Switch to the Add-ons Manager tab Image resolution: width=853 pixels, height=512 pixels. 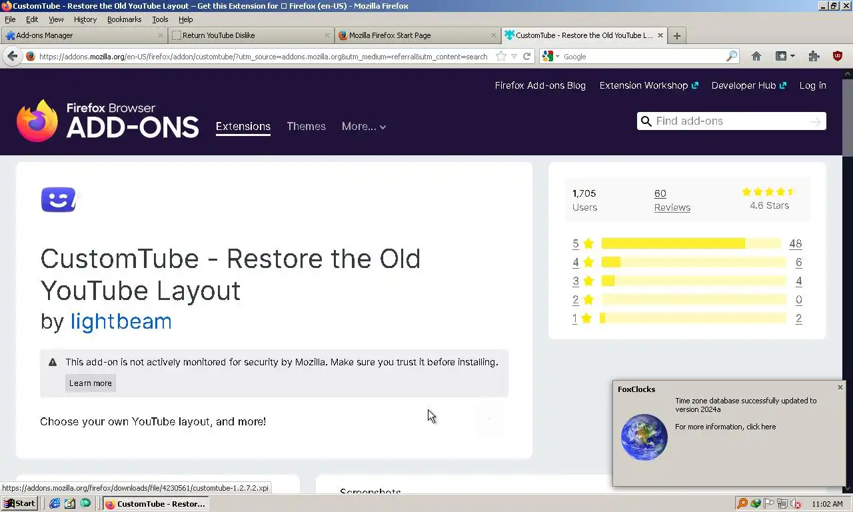[83, 35]
